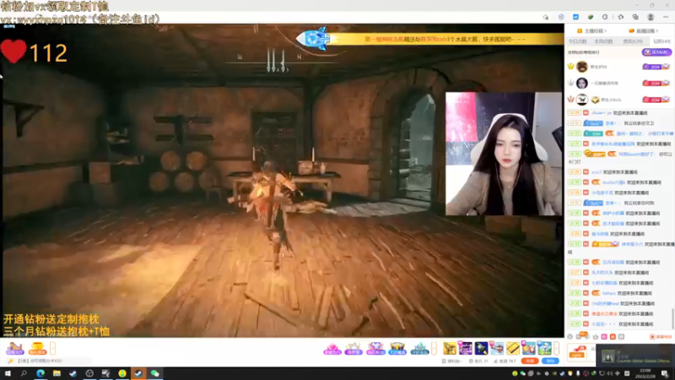Open Windows taskbar search
The width and height of the screenshot is (675, 380).
(x=24, y=373)
